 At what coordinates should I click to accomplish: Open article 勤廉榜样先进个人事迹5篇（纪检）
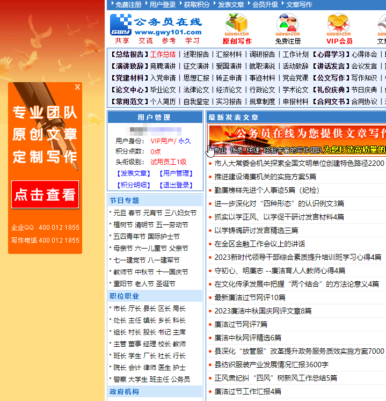(266, 190)
